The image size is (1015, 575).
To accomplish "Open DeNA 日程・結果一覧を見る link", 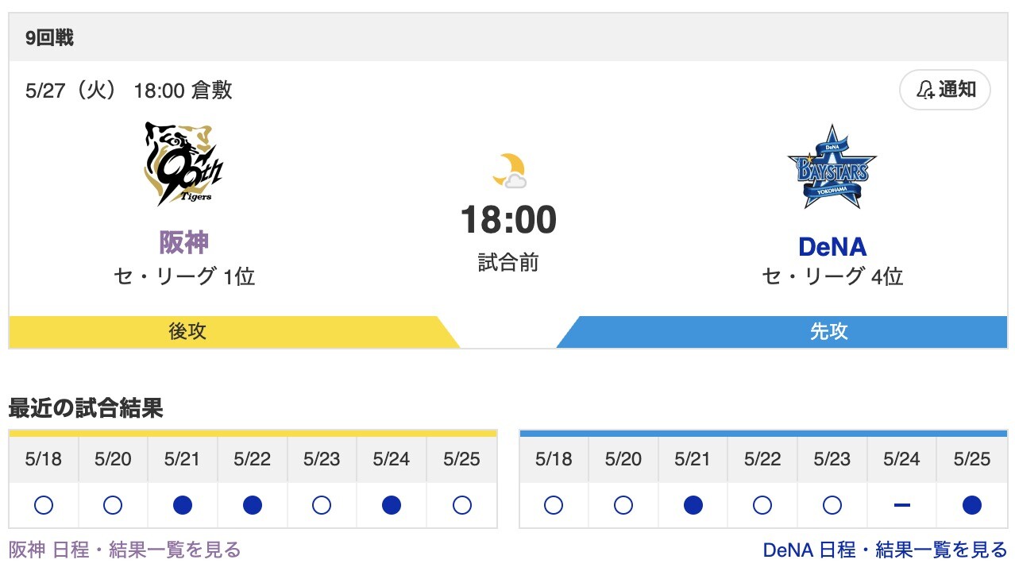I will click(885, 550).
